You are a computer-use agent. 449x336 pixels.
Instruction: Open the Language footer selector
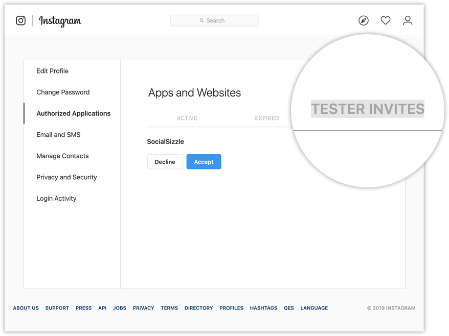pyautogui.click(x=314, y=308)
